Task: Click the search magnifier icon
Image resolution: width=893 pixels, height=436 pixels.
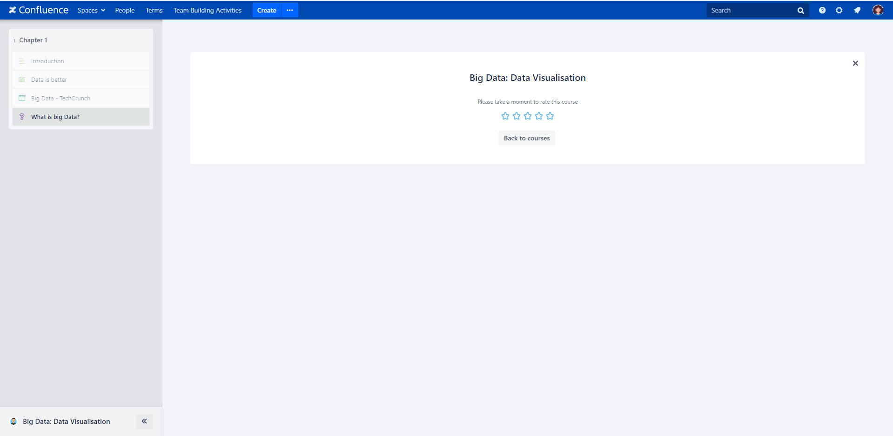Action: click(x=800, y=11)
